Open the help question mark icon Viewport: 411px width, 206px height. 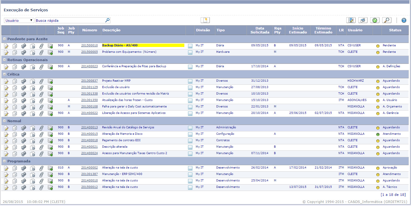(x=404, y=20)
